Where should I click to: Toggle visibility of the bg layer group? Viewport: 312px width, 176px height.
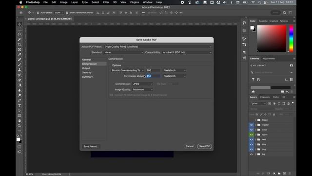click(252, 154)
